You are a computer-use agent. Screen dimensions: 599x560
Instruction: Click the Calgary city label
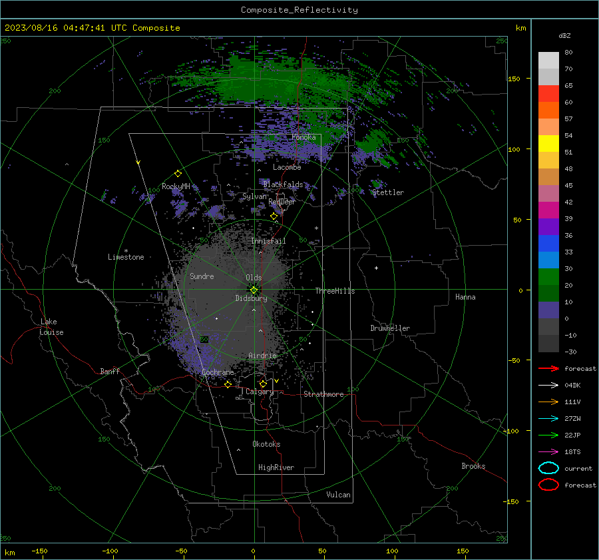(260, 392)
